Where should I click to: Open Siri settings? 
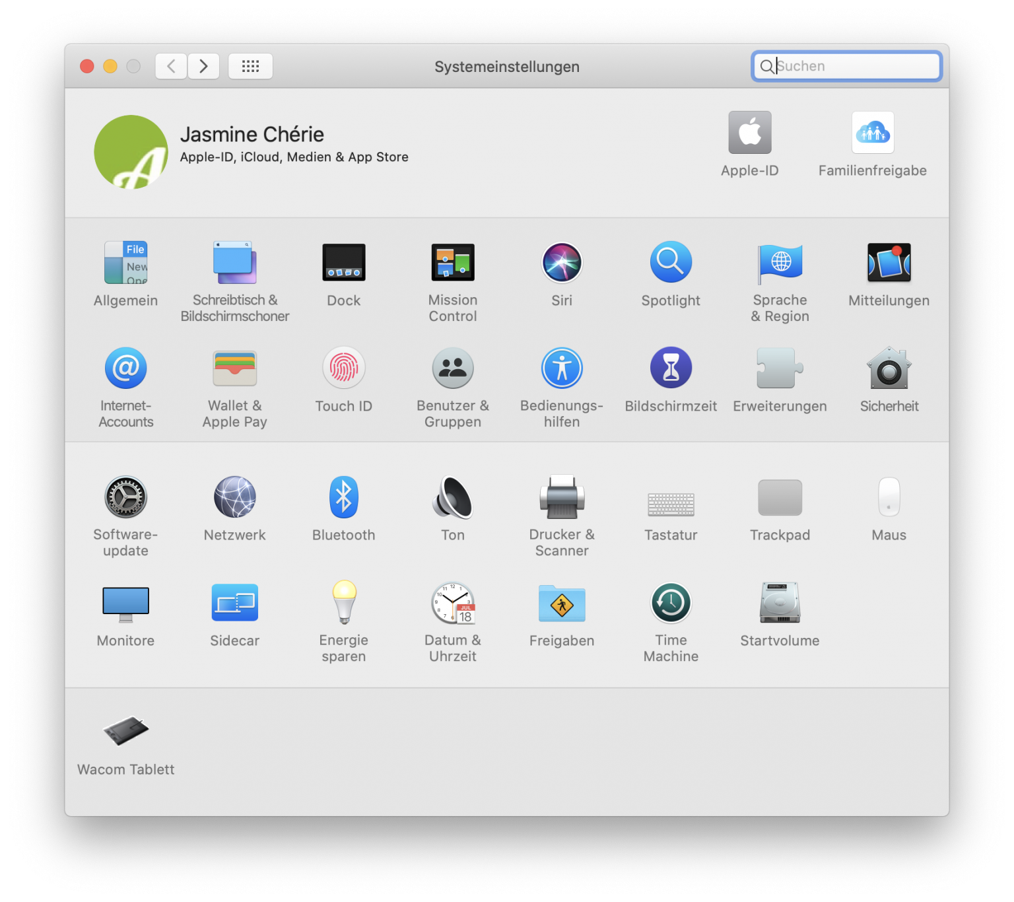click(561, 263)
